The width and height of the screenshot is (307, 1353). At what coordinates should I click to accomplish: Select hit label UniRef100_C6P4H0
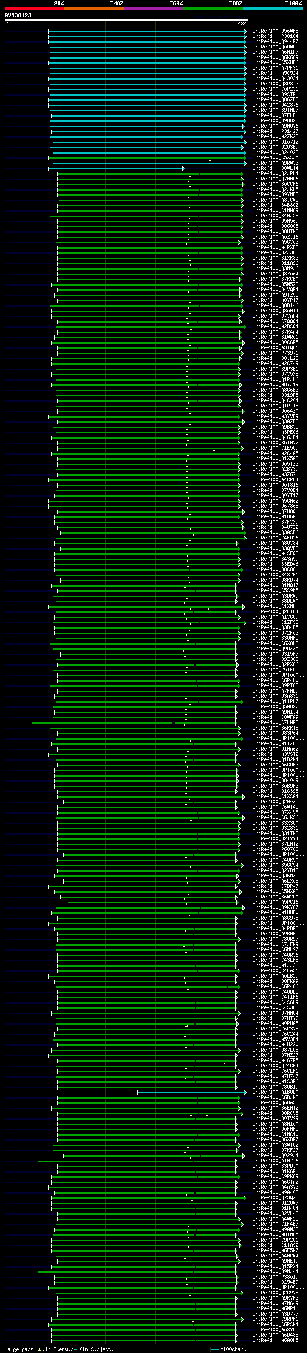(x=275, y=680)
